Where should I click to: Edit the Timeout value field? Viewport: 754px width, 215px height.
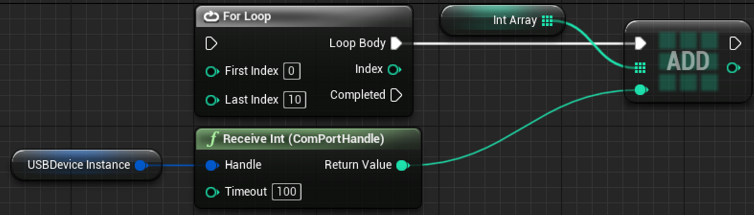pyautogui.click(x=287, y=192)
